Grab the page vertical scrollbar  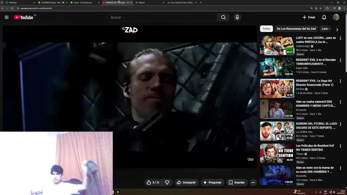(346, 43)
